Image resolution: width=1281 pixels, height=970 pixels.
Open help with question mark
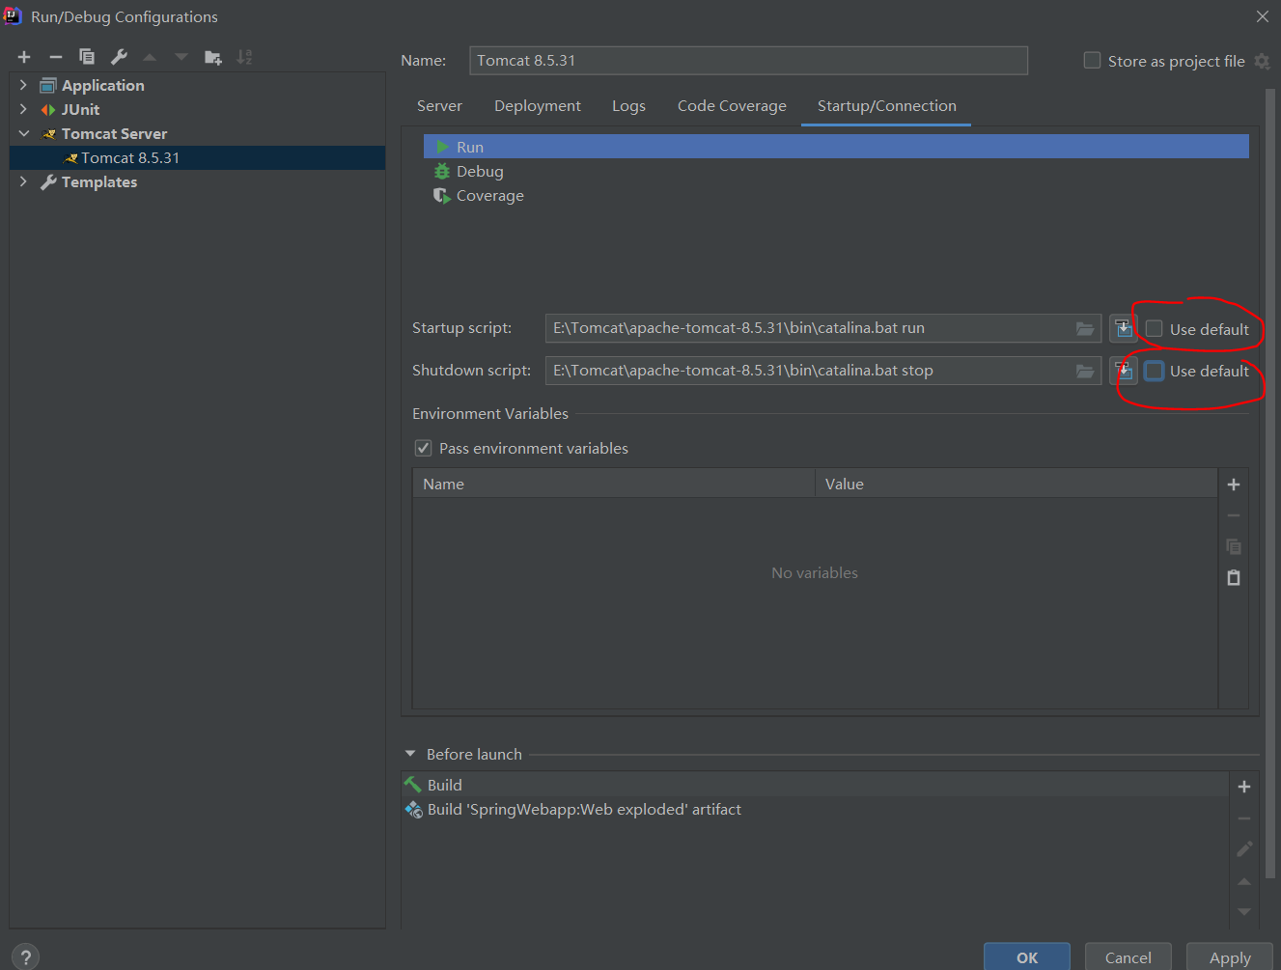(x=26, y=957)
